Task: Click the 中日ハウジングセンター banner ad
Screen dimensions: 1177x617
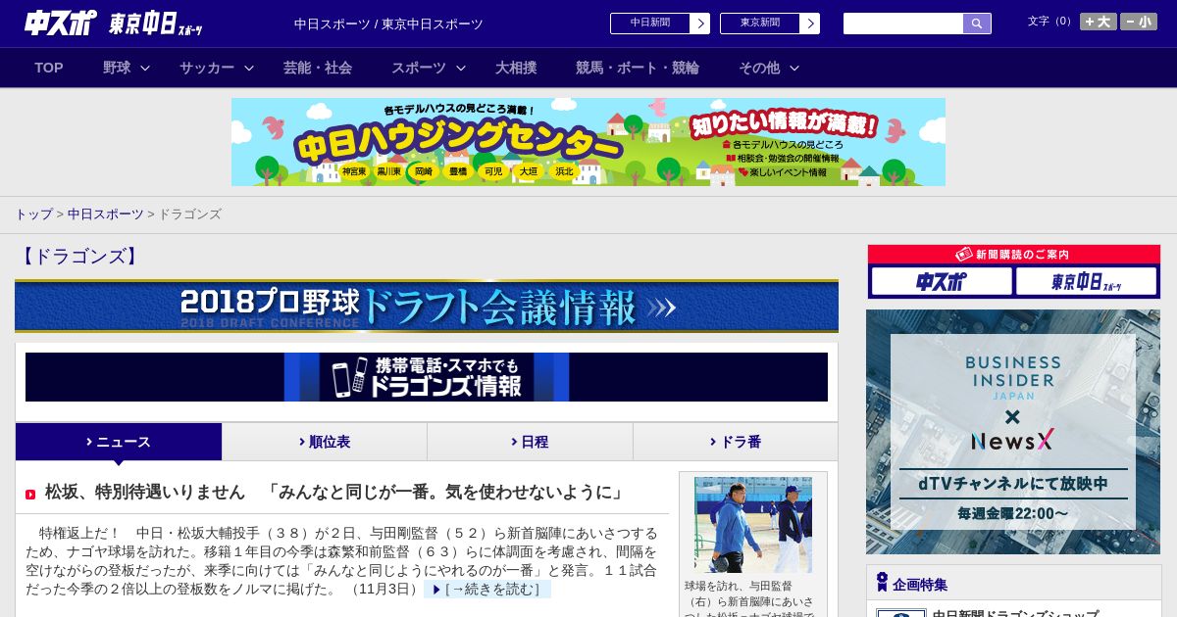Action: click(588, 142)
